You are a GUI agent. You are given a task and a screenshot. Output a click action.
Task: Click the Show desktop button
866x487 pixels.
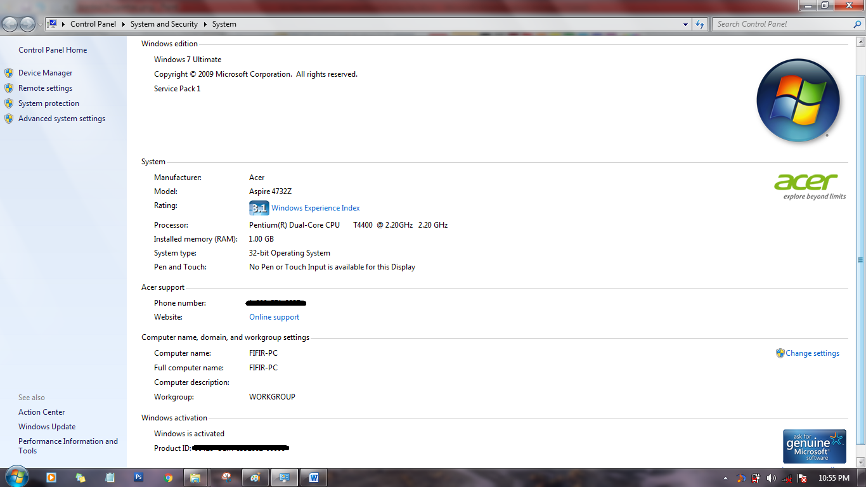[862, 478]
